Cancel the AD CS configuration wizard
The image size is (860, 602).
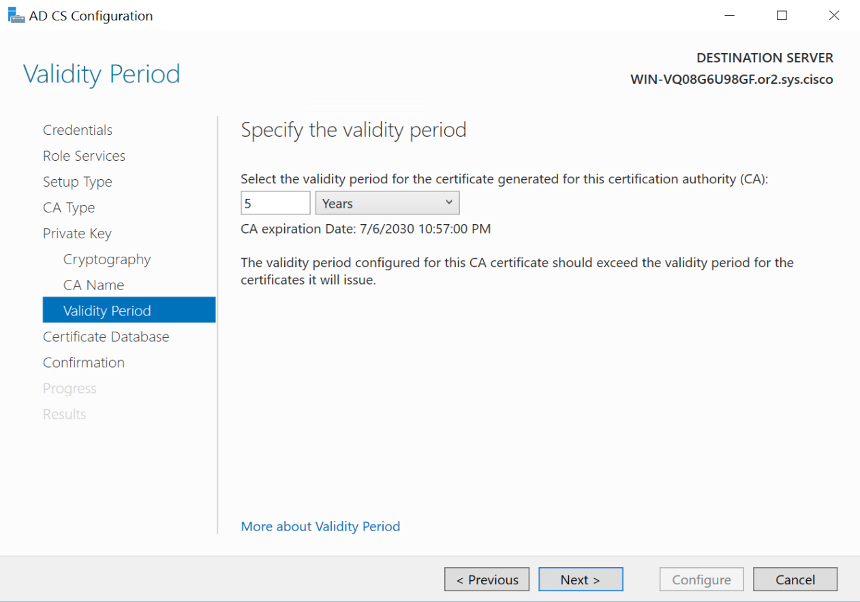pos(795,580)
